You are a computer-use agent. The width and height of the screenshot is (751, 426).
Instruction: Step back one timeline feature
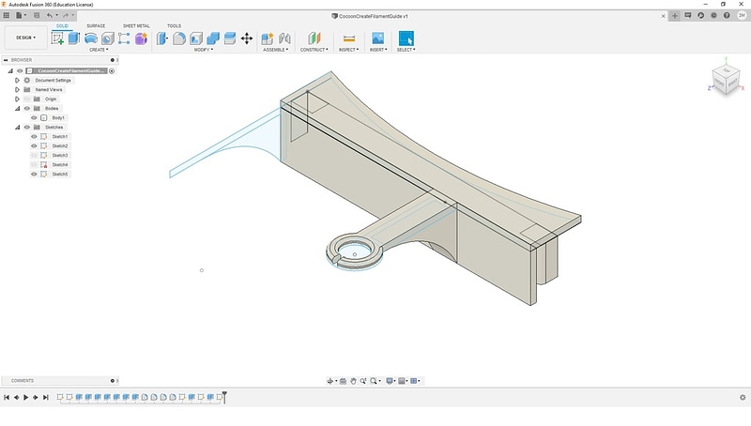coord(16,397)
